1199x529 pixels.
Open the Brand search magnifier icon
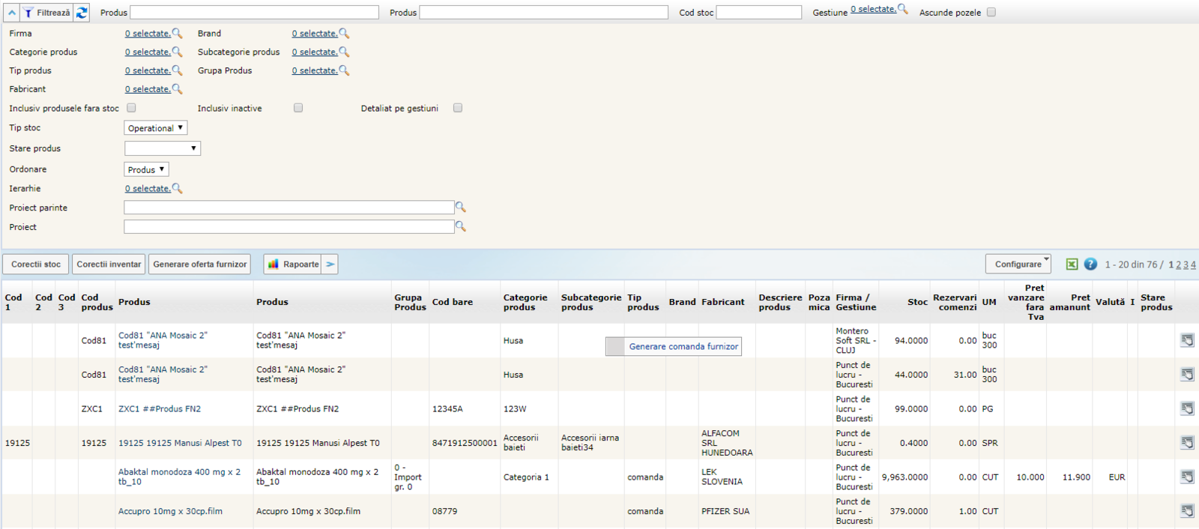coord(344,33)
